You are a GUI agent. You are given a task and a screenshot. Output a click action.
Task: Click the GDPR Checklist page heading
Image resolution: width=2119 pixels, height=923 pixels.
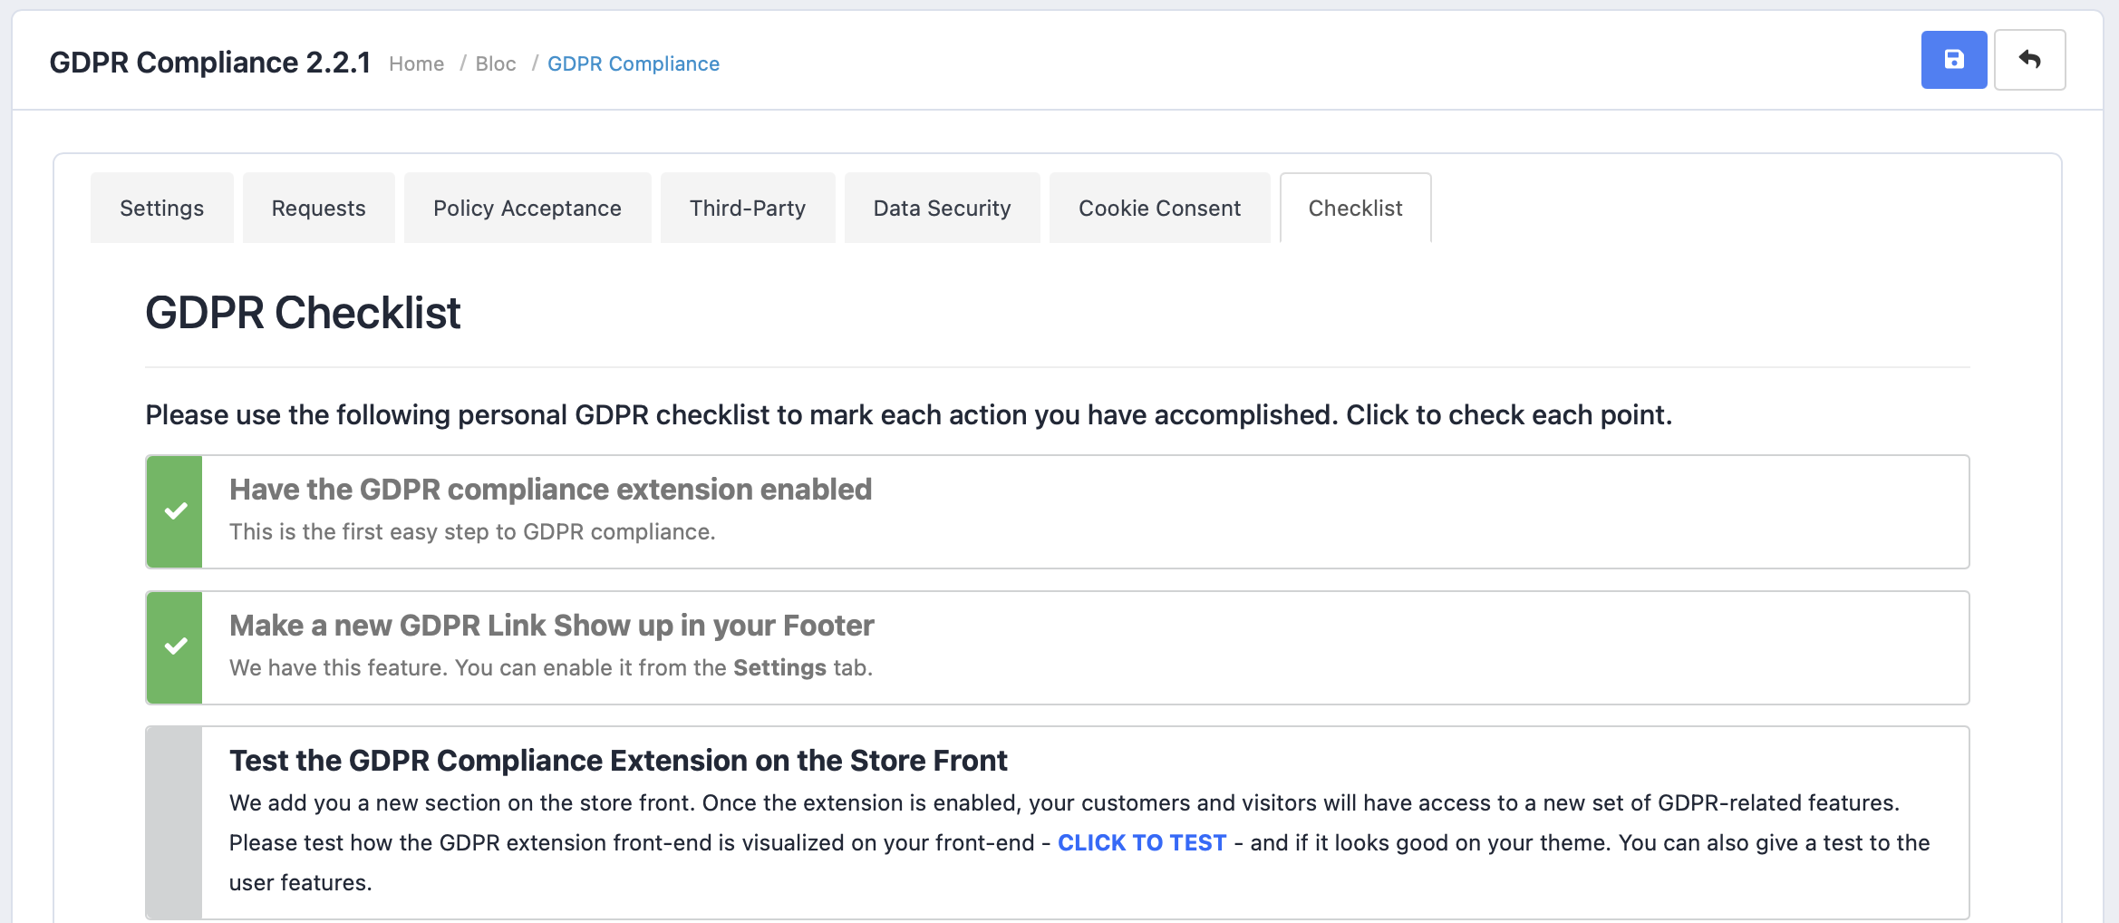coord(303,313)
